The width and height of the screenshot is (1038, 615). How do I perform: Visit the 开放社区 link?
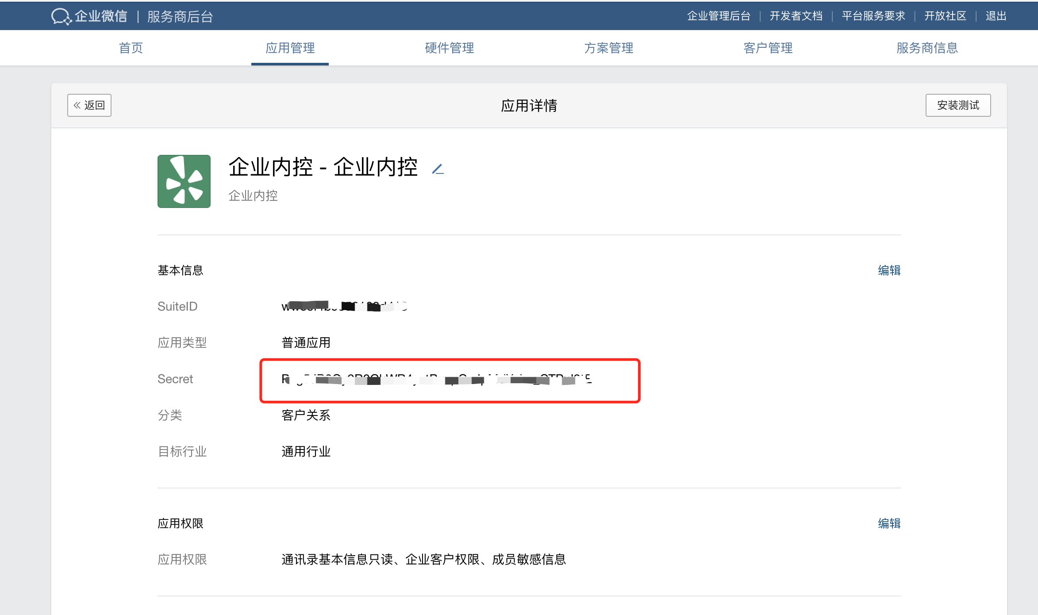[945, 16]
